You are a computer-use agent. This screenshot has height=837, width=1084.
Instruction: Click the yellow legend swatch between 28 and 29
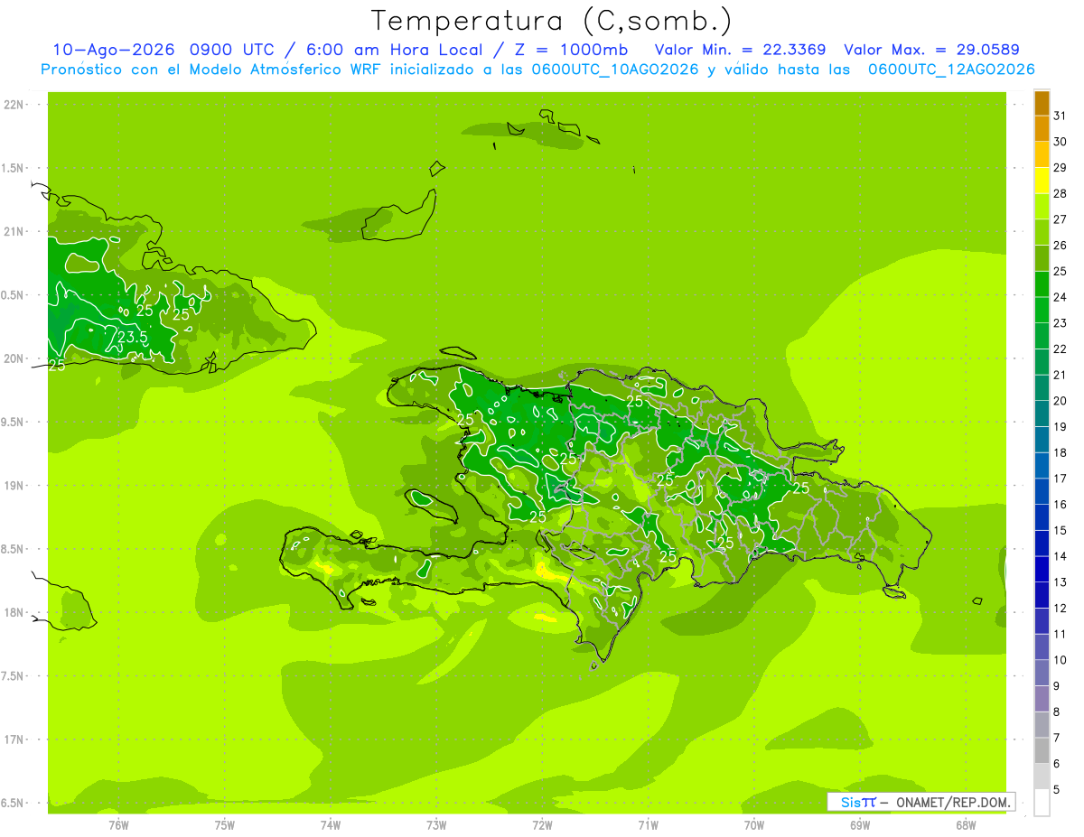1042,181
